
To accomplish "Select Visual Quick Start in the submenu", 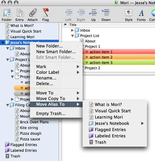I will coord(115,111).
